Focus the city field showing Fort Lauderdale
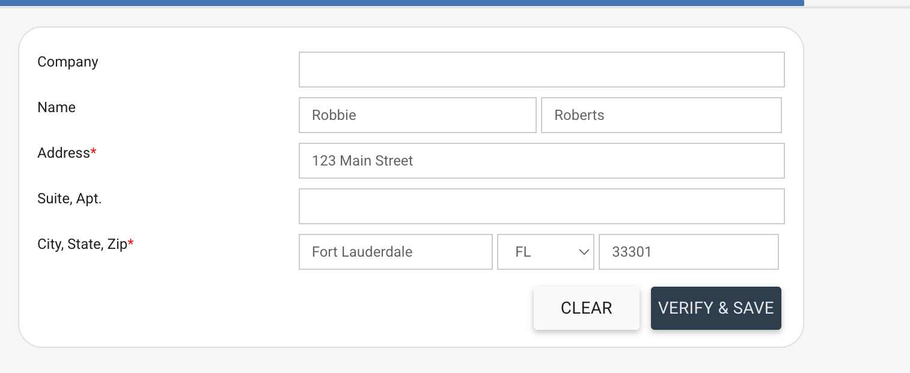910x373 pixels. [395, 252]
